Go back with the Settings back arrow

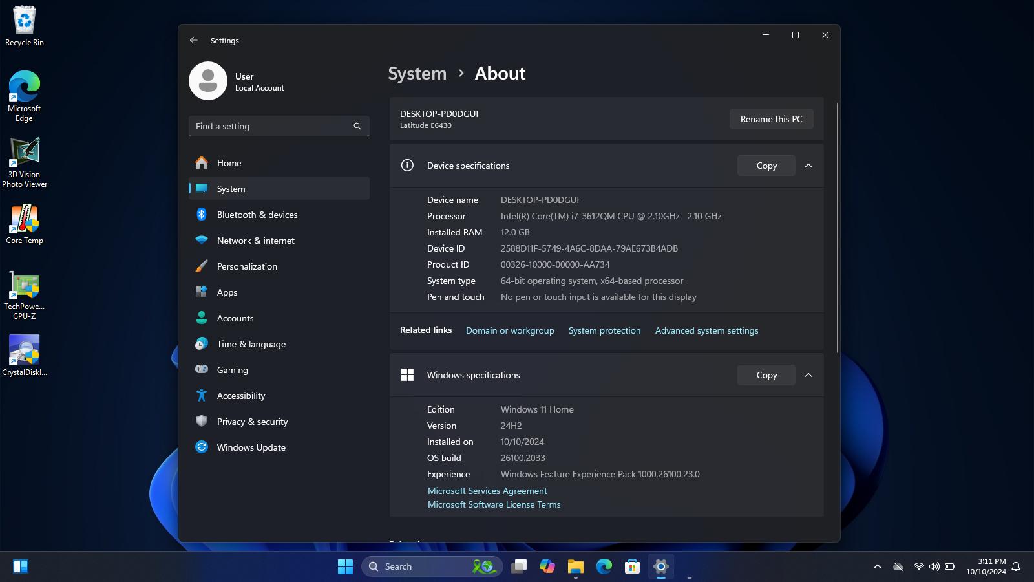tap(194, 40)
